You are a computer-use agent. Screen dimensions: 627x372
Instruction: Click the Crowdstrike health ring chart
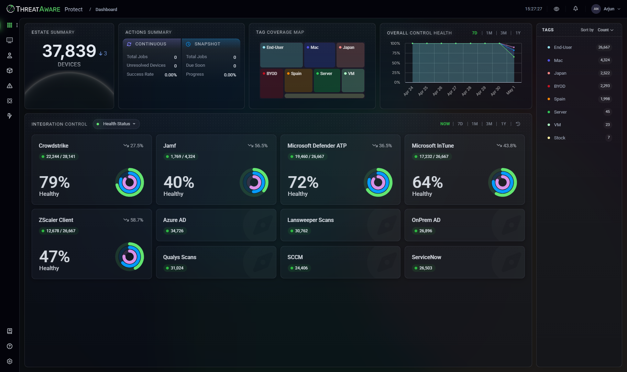pyautogui.click(x=130, y=182)
